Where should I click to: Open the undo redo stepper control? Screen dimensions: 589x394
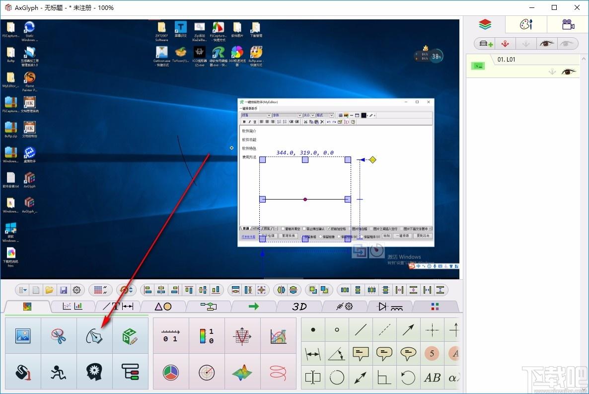coord(126,290)
